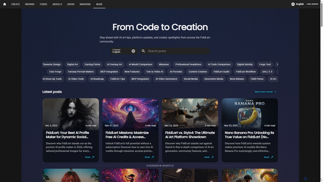
Task: Filter by AI Video Generators tag
Action: pyautogui.click(x=166, y=79)
